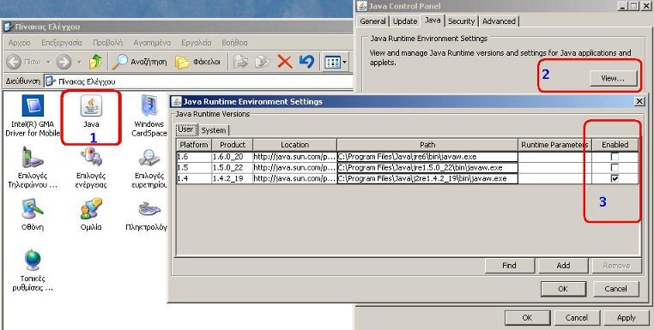654x330 pixels.
Task: Click the Runtime Parameters column header
Action: coord(554,145)
